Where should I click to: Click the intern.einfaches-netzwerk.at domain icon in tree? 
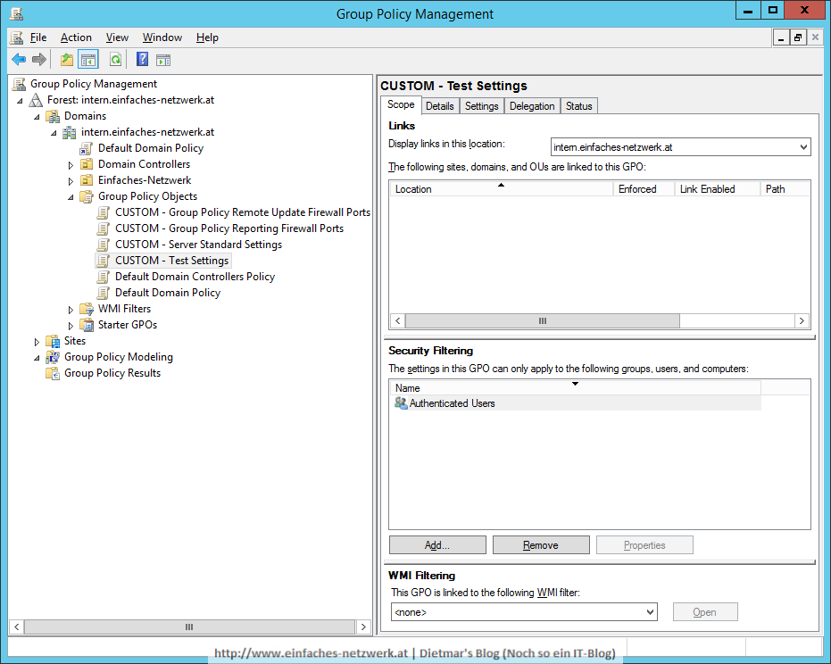70,132
